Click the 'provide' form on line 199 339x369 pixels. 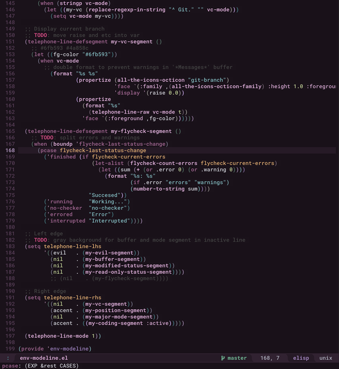(x=33, y=349)
